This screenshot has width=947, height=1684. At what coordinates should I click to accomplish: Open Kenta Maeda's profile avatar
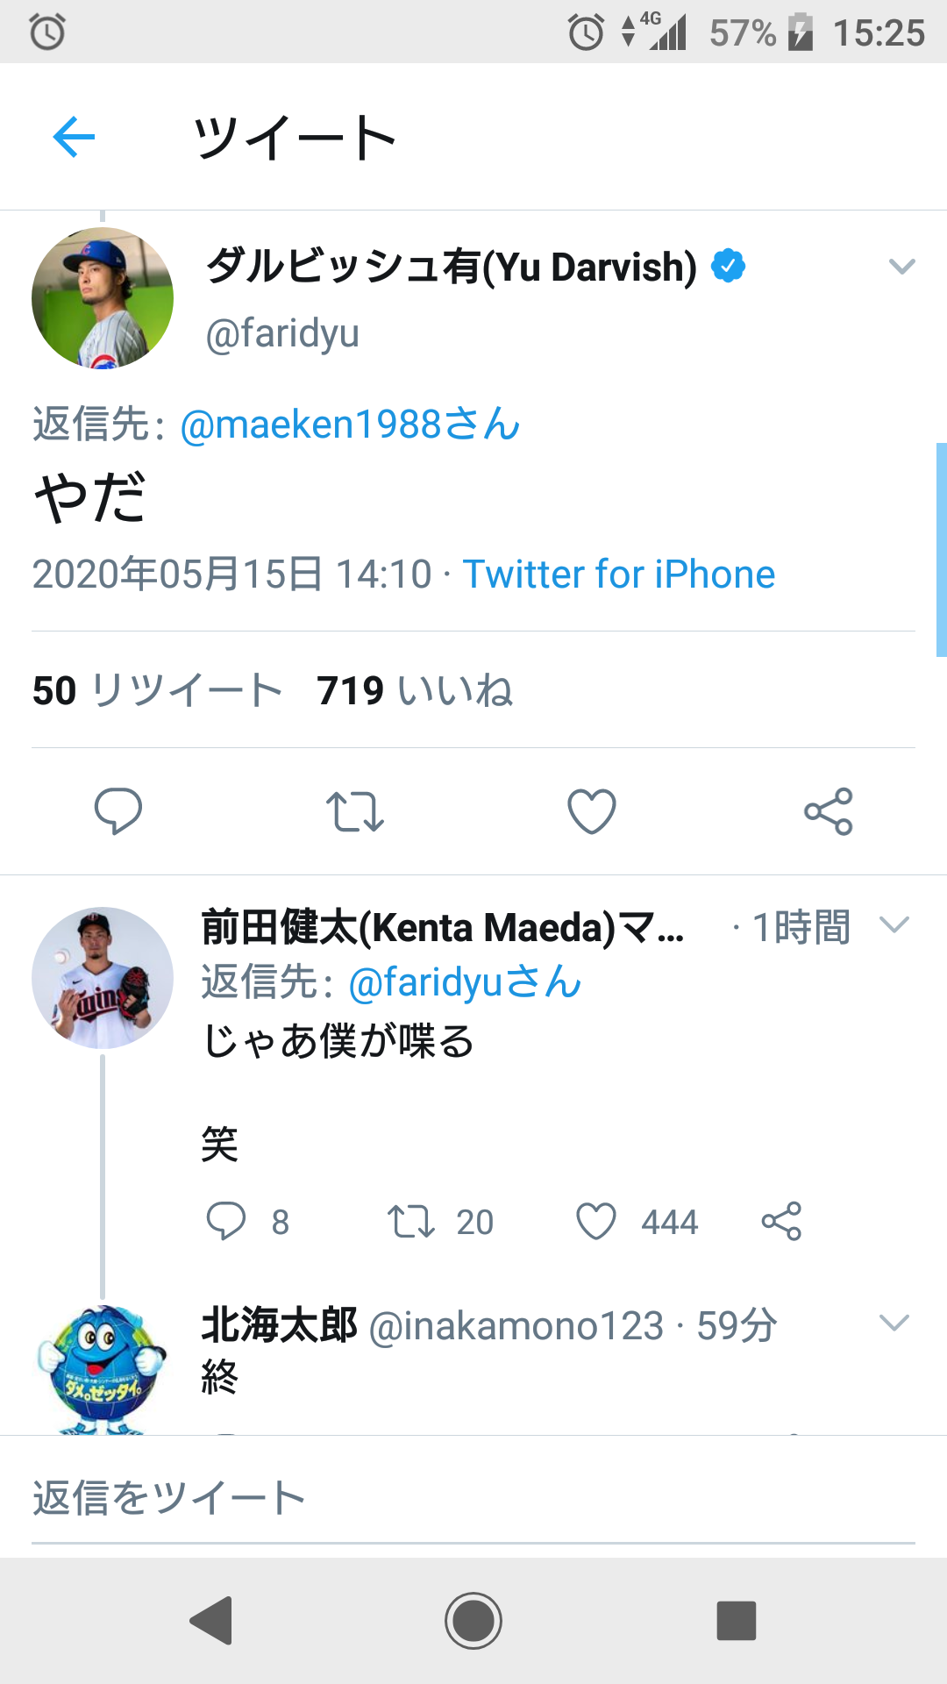click(103, 978)
